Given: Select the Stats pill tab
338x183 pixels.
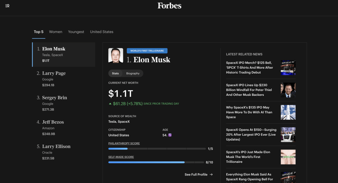Looking at the screenshot, I should click(115, 73).
